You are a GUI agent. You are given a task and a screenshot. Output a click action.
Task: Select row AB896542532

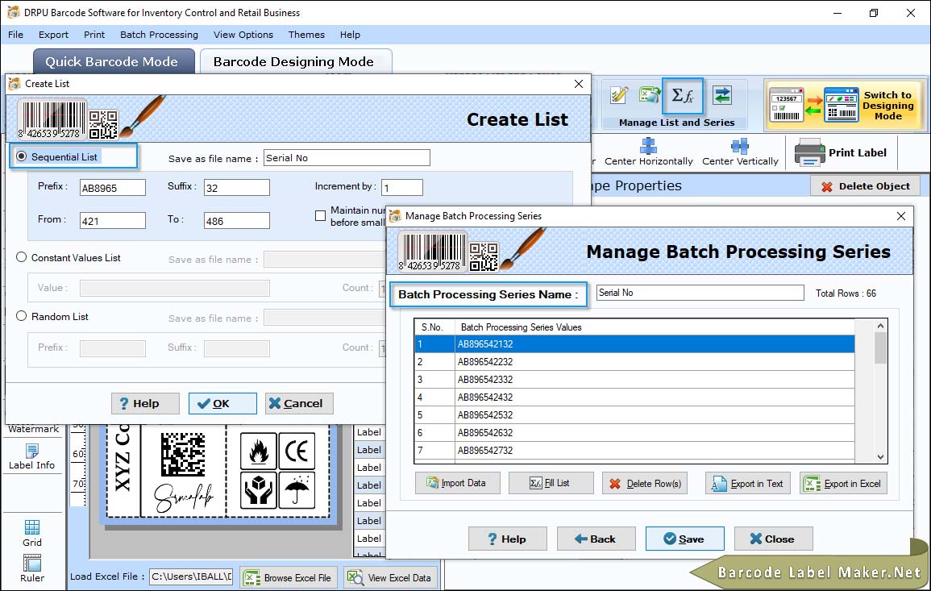click(x=634, y=415)
